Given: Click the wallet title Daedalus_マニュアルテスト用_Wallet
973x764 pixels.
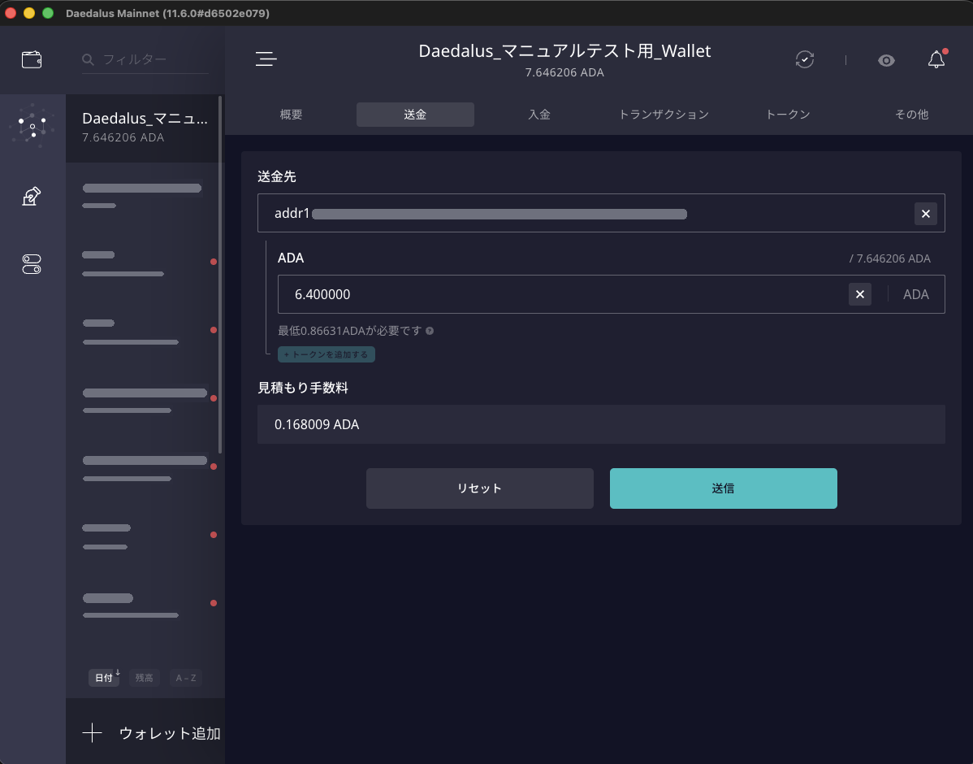Looking at the screenshot, I should [x=564, y=51].
